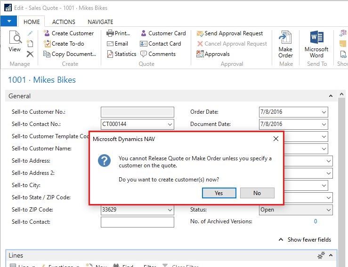The image size is (348, 267).
Task: Open the Sell-to Contact No. dropdown
Action: 170,124
